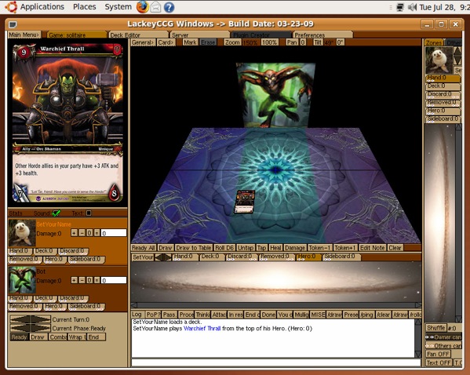Open the Applications menu
Viewport: 470px width, 375px height.
(x=42, y=7)
